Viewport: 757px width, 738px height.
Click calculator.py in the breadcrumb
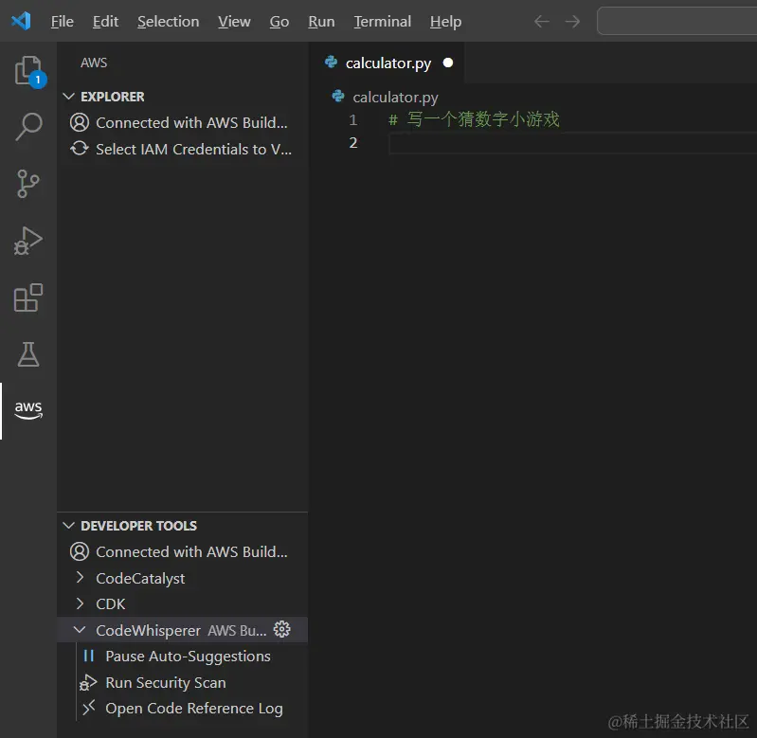[395, 97]
